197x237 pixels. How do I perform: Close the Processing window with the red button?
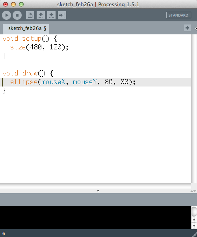[6, 4]
